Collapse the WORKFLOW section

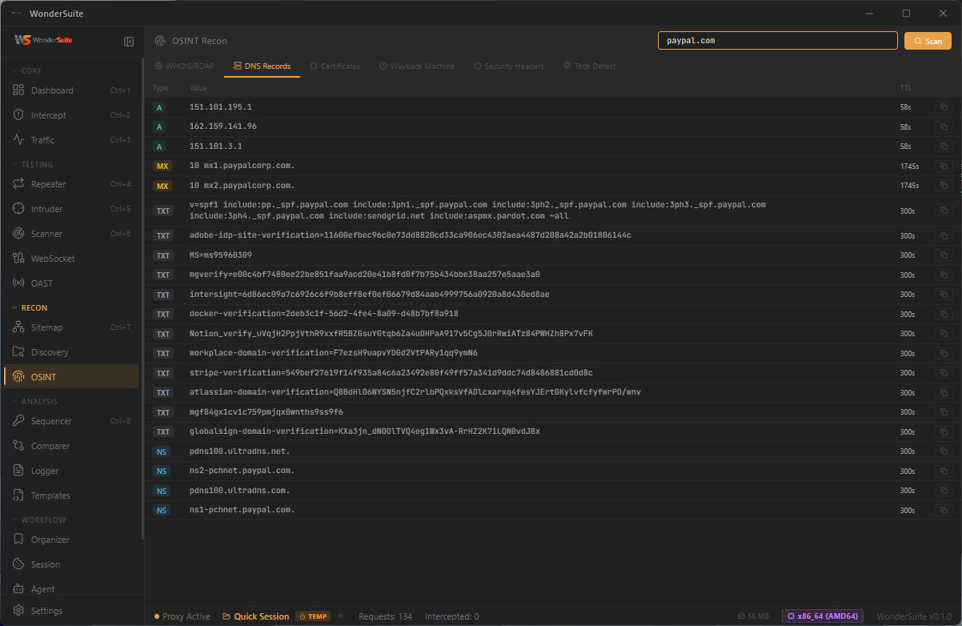39,520
